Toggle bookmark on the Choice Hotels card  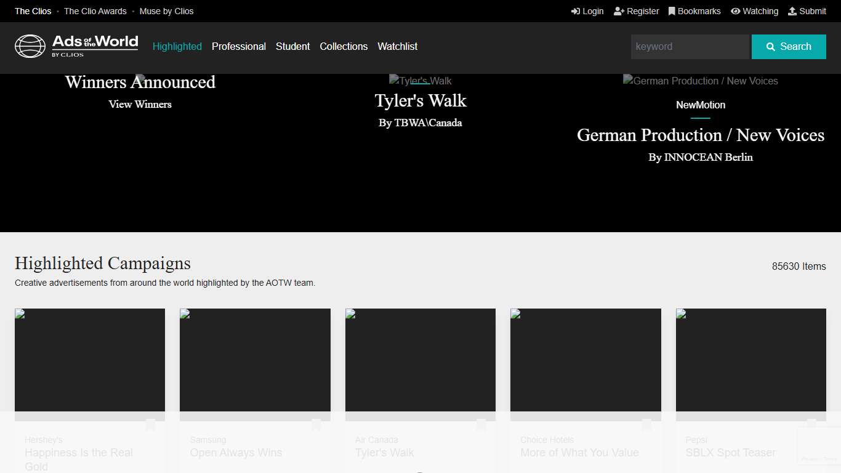click(x=646, y=425)
